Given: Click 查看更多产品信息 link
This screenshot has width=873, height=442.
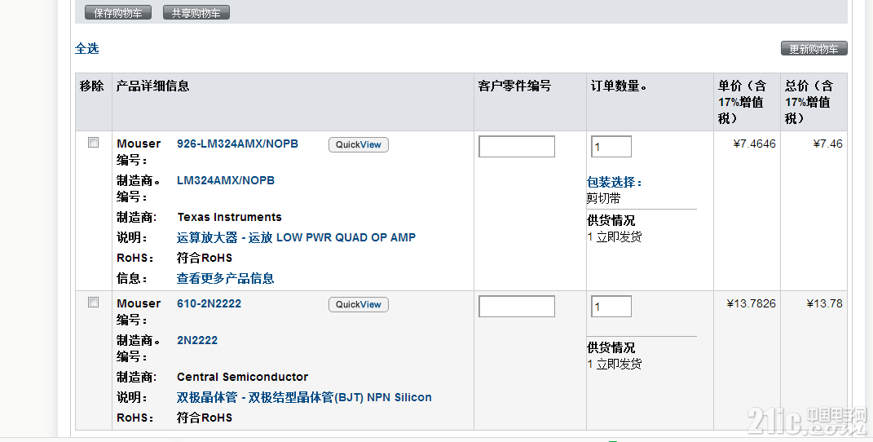Looking at the screenshot, I should (226, 278).
